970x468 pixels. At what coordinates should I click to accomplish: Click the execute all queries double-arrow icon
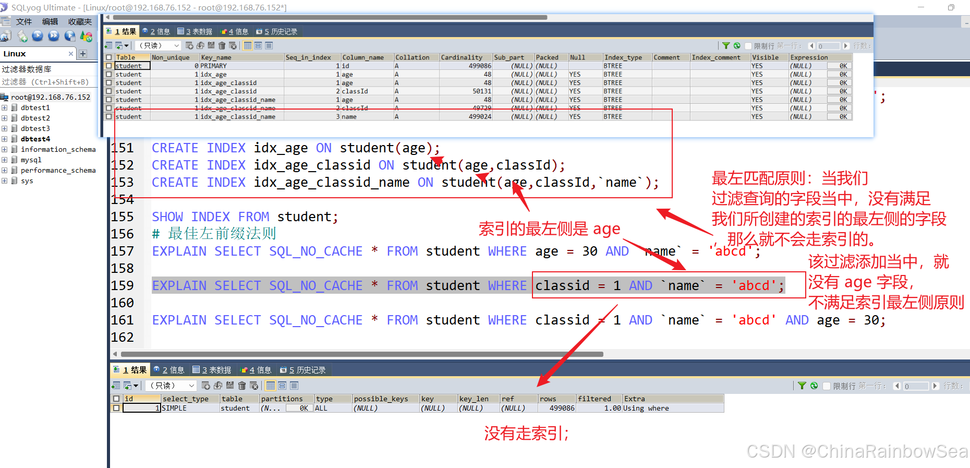point(54,36)
